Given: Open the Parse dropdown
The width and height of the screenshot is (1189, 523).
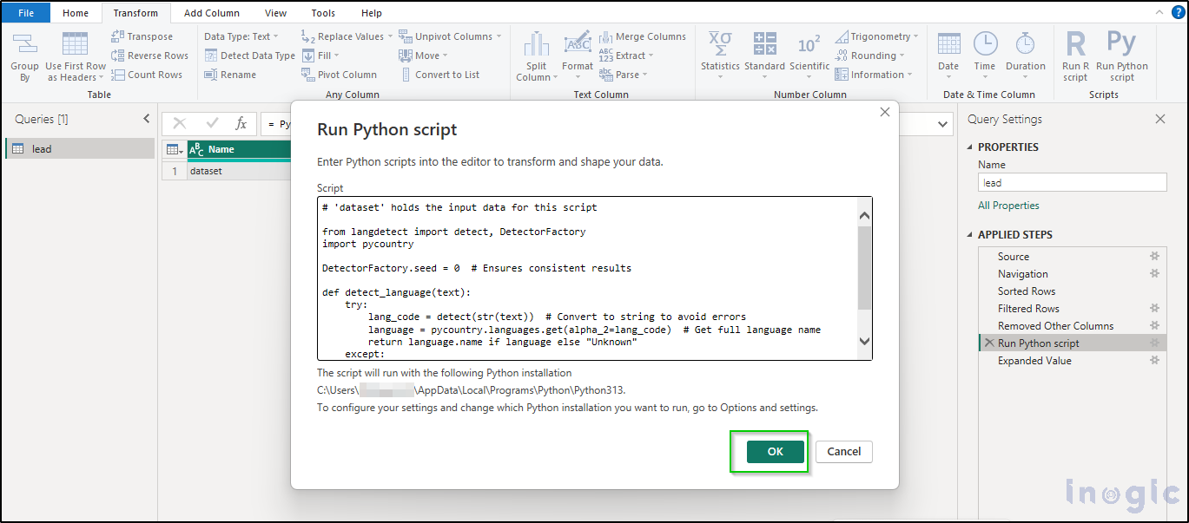Looking at the screenshot, I should pyautogui.click(x=623, y=75).
